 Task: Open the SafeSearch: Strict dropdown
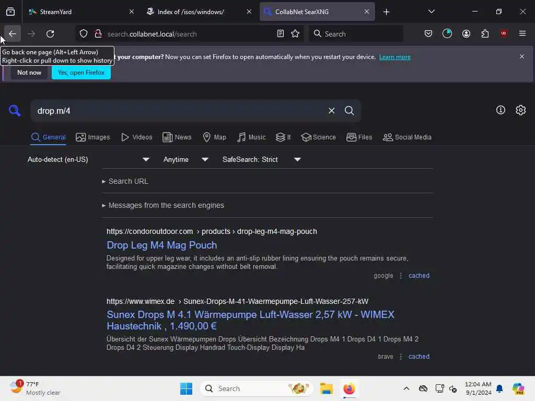pyautogui.click(x=262, y=160)
